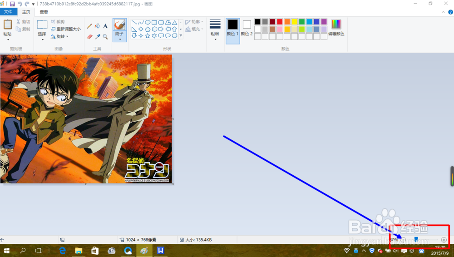Click the Crop (裁剪) button
Image resolution: width=454 pixels, height=257 pixels.
(x=58, y=22)
